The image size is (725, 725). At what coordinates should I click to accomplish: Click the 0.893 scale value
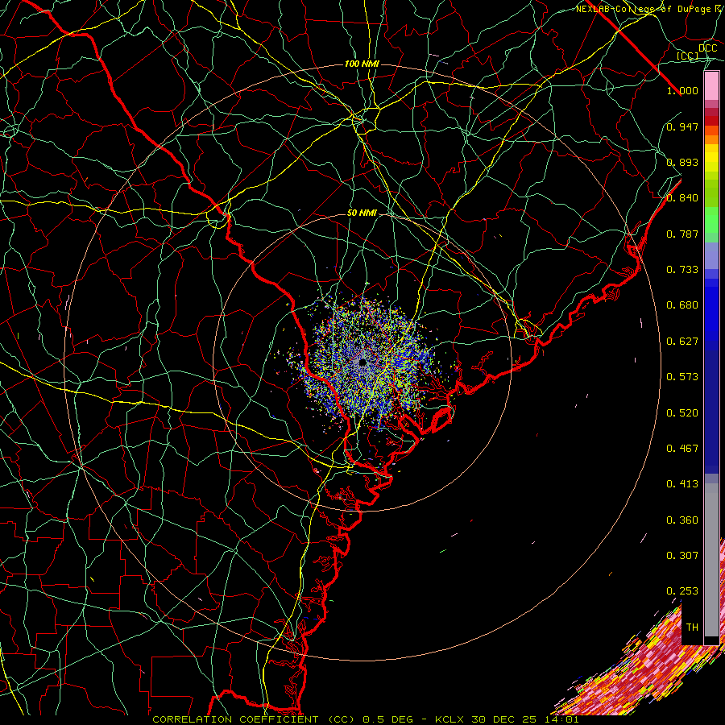click(x=682, y=162)
